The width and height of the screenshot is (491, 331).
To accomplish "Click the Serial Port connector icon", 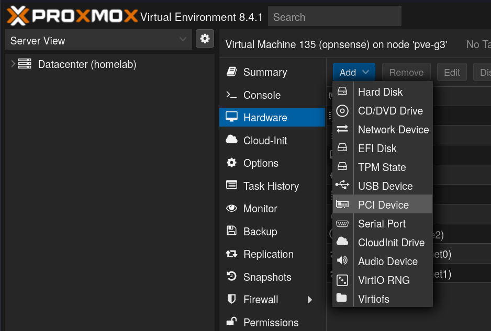I will pos(342,224).
